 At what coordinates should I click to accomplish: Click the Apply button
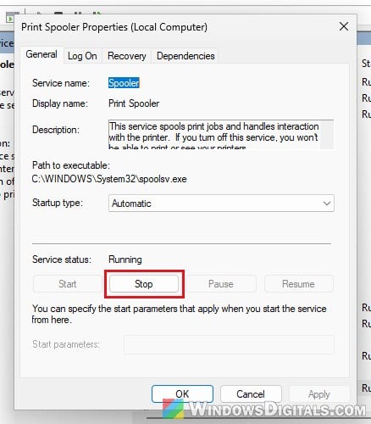[319, 393]
